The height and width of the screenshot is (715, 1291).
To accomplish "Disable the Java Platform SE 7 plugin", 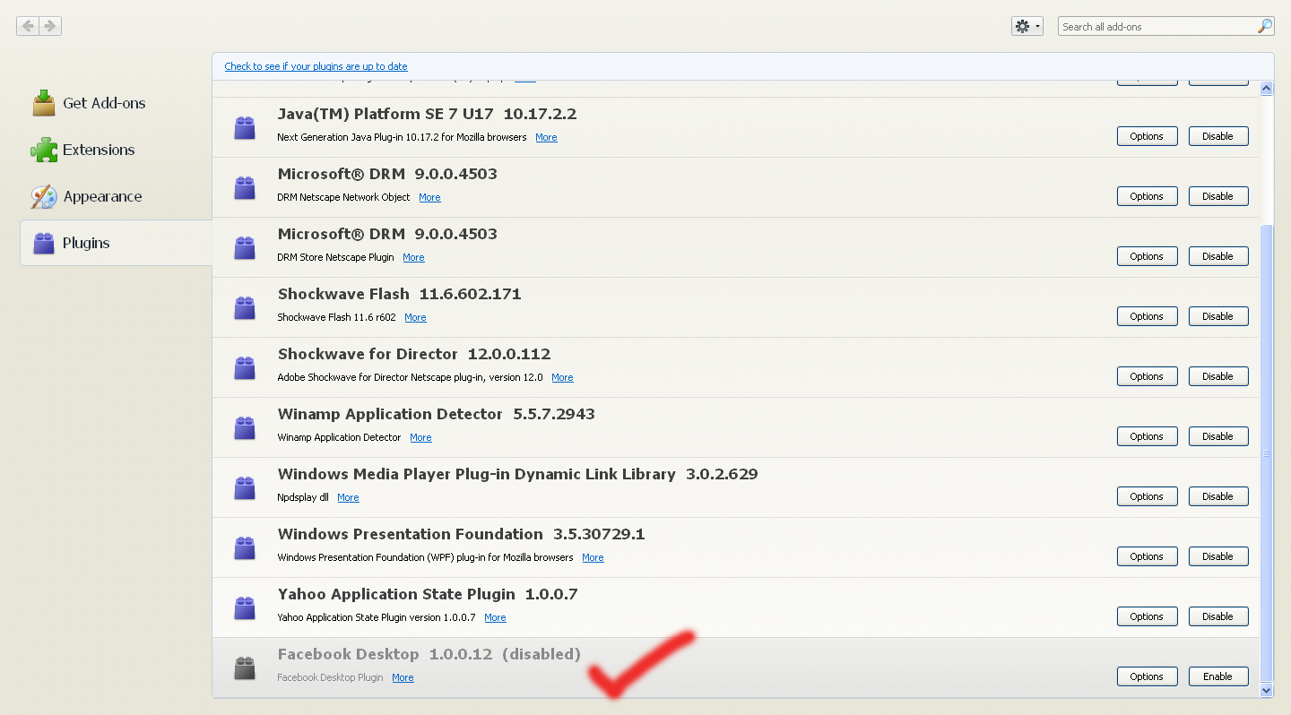I will click(1217, 136).
